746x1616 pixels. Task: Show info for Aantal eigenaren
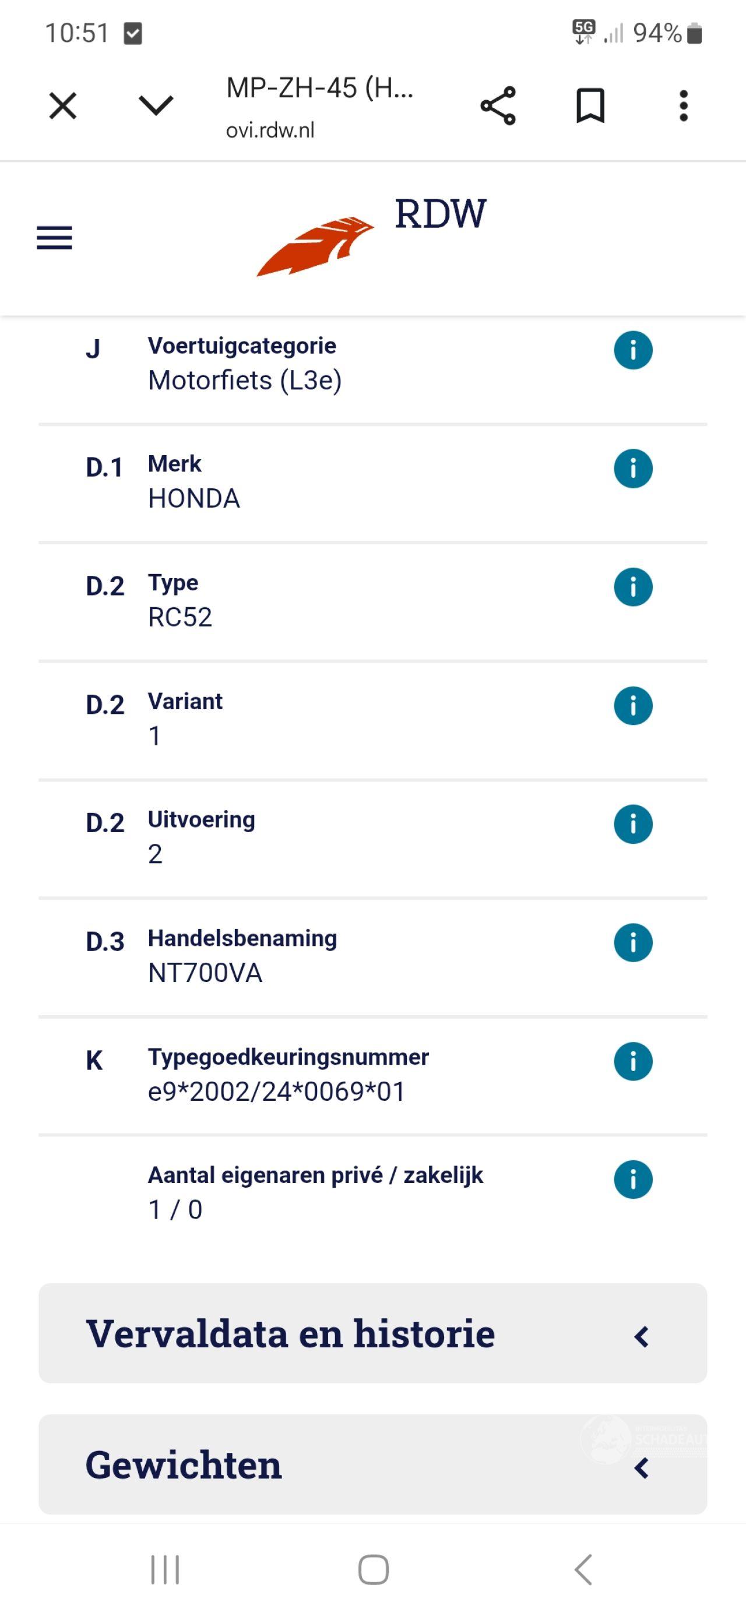(632, 1180)
